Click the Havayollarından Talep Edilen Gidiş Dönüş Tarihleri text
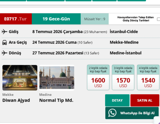Image resolution: width=160 pixels, height=124 pixels. (x=136, y=19)
